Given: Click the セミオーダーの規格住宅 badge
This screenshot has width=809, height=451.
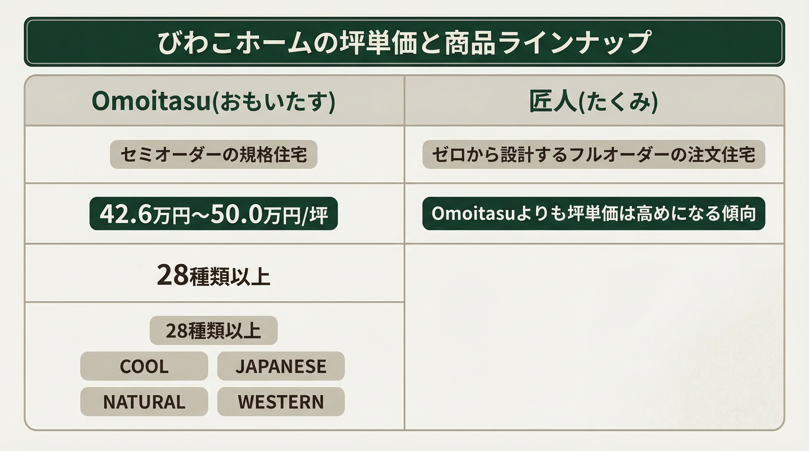Looking at the screenshot, I should pos(213,154).
